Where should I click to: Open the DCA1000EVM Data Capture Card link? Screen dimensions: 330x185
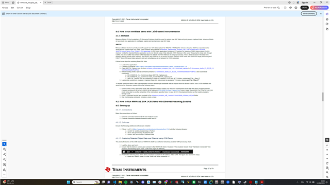coord(169,90)
